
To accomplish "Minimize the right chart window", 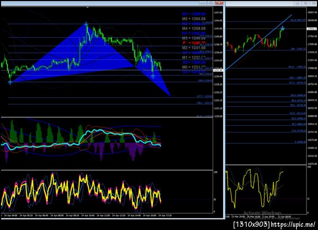I will (x=298, y=3).
